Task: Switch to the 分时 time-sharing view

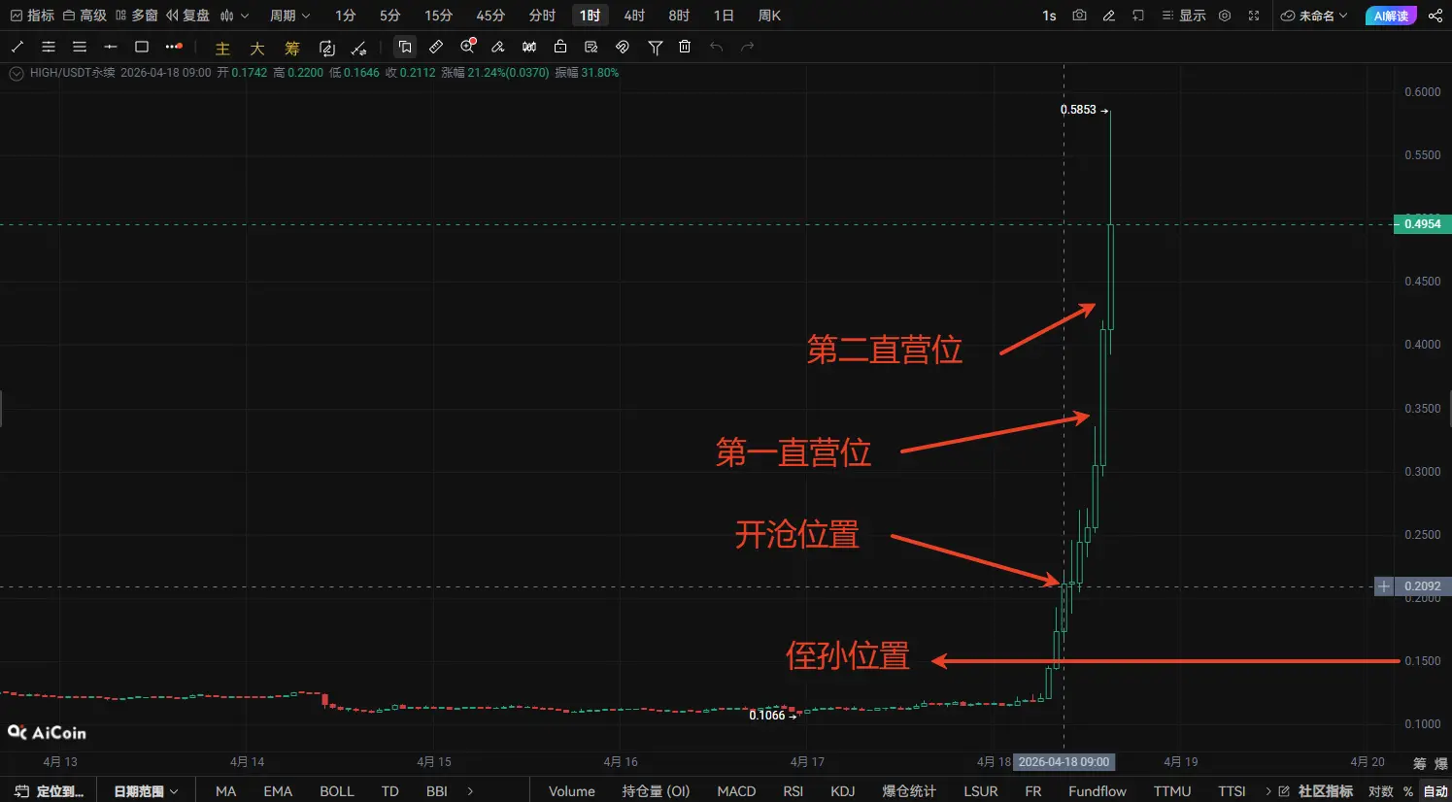Action: point(542,16)
